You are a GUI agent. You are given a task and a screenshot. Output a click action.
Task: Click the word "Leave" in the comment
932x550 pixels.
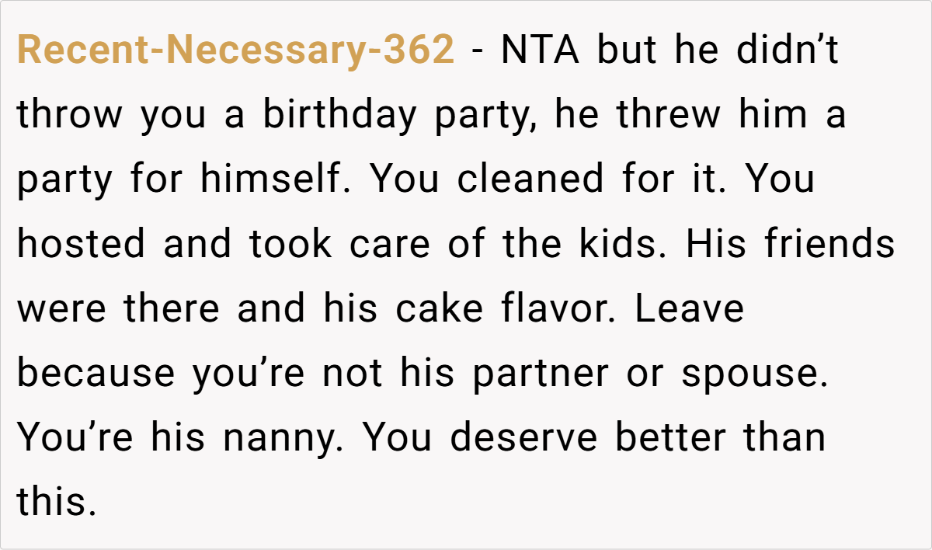pos(690,308)
